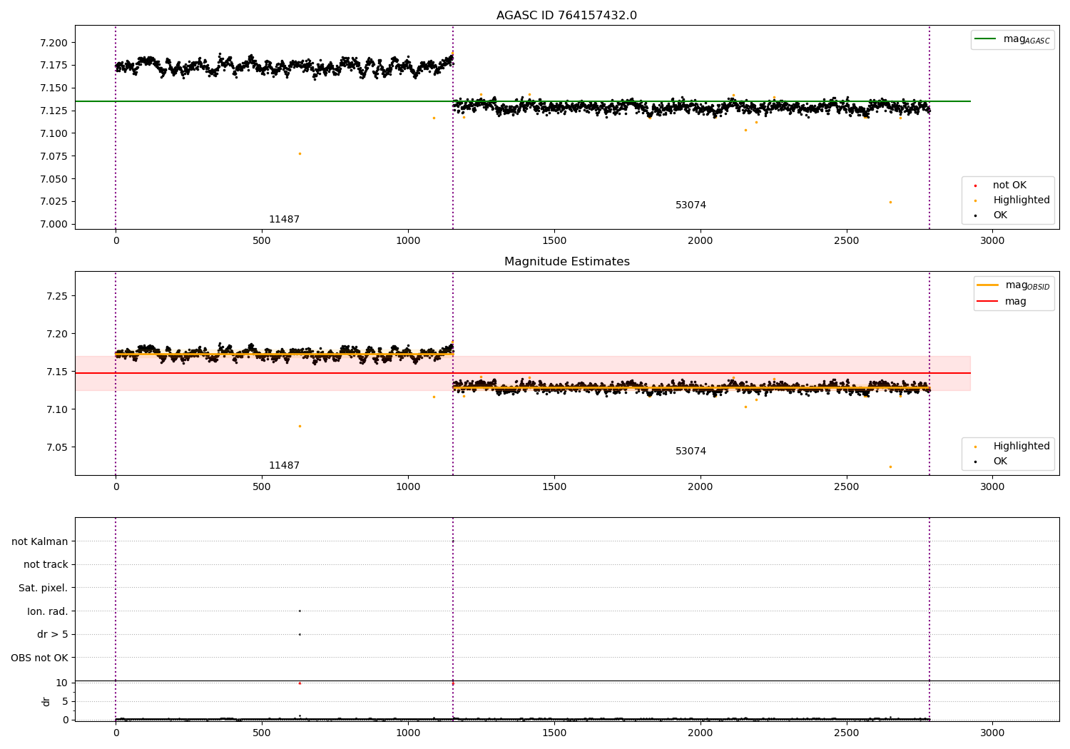The height and width of the screenshot is (749, 1070).
Task: Click the '7.20' y-tick in middle plot
Action: pos(56,334)
